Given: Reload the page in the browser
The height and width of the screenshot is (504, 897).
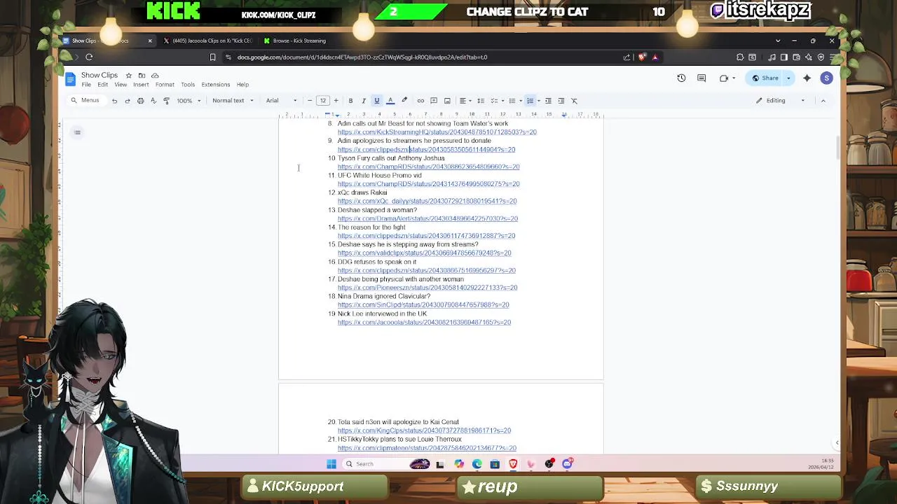Looking at the screenshot, I should [89, 57].
